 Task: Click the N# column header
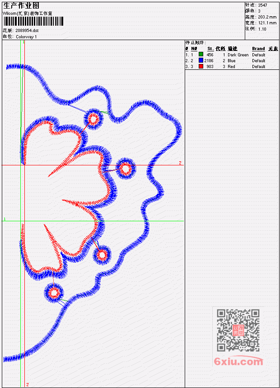tap(194, 49)
